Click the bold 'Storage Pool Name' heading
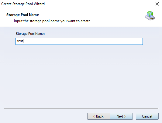The image size is (162, 123). [22, 15]
